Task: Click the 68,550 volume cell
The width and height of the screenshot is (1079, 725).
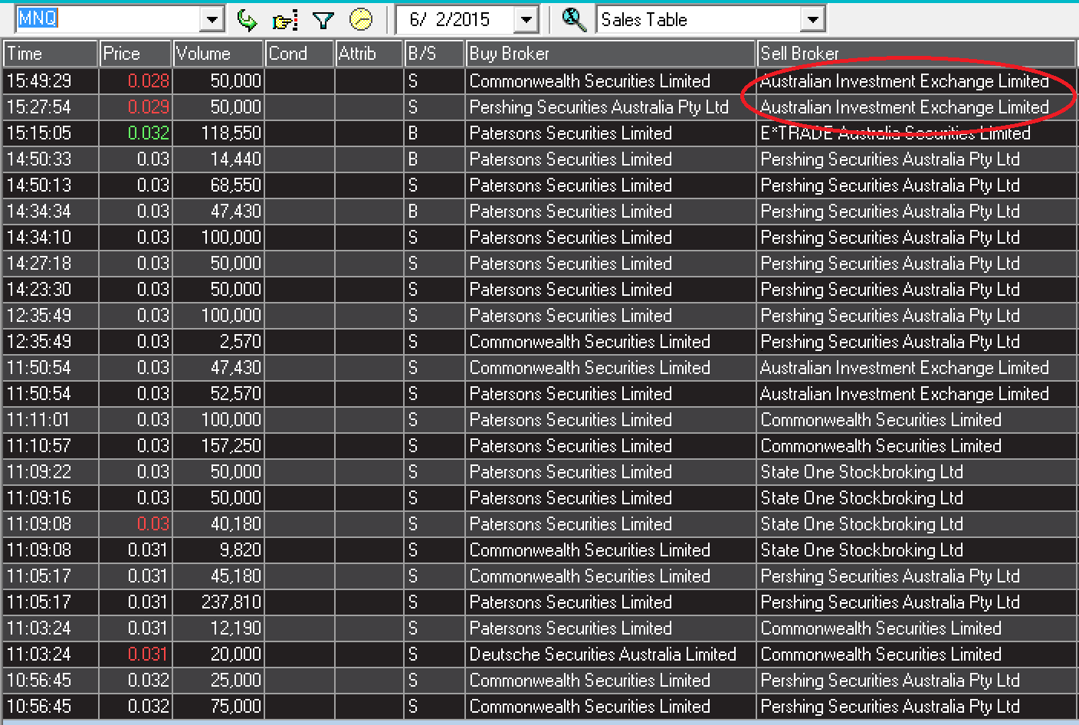Action: tap(218, 185)
